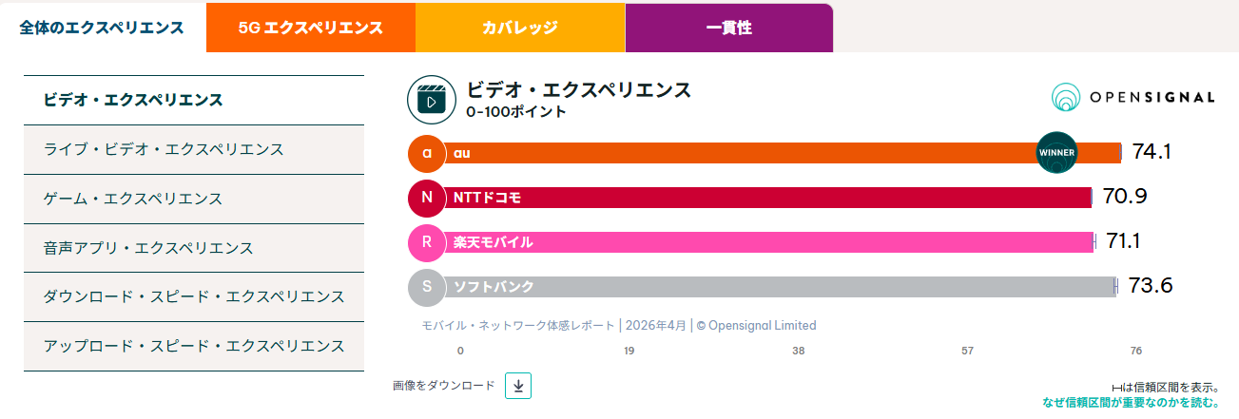This screenshot has width=1239, height=419.
Task: Click the NTT Docomo 'N' circle icon
Action: click(x=427, y=198)
